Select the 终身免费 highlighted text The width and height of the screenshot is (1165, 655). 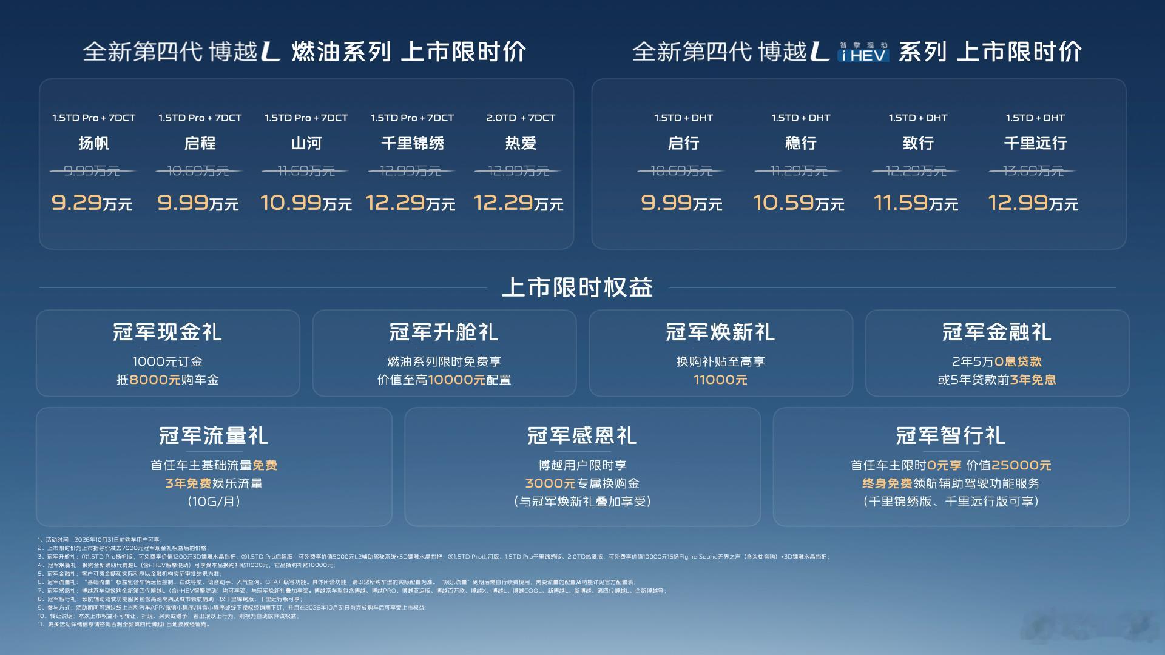point(886,484)
